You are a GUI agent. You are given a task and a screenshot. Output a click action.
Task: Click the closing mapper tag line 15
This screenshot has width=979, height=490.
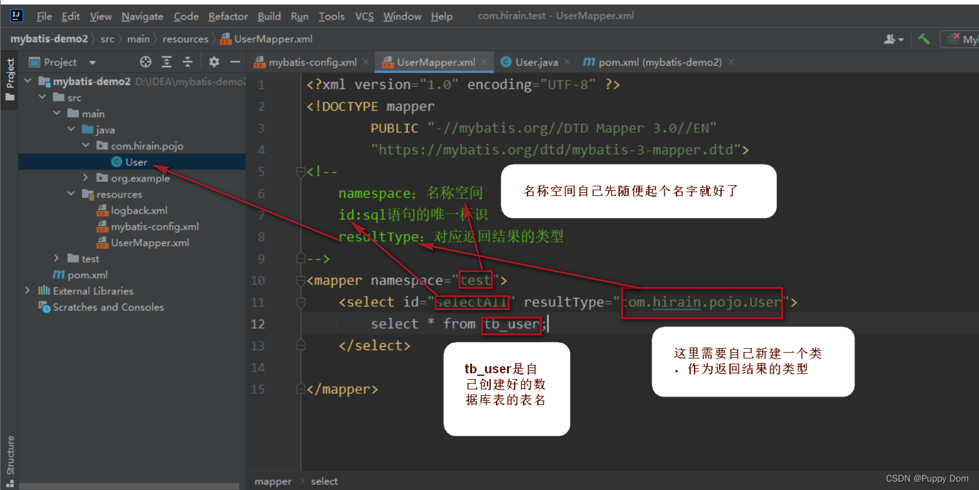pyautogui.click(x=342, y=389)
